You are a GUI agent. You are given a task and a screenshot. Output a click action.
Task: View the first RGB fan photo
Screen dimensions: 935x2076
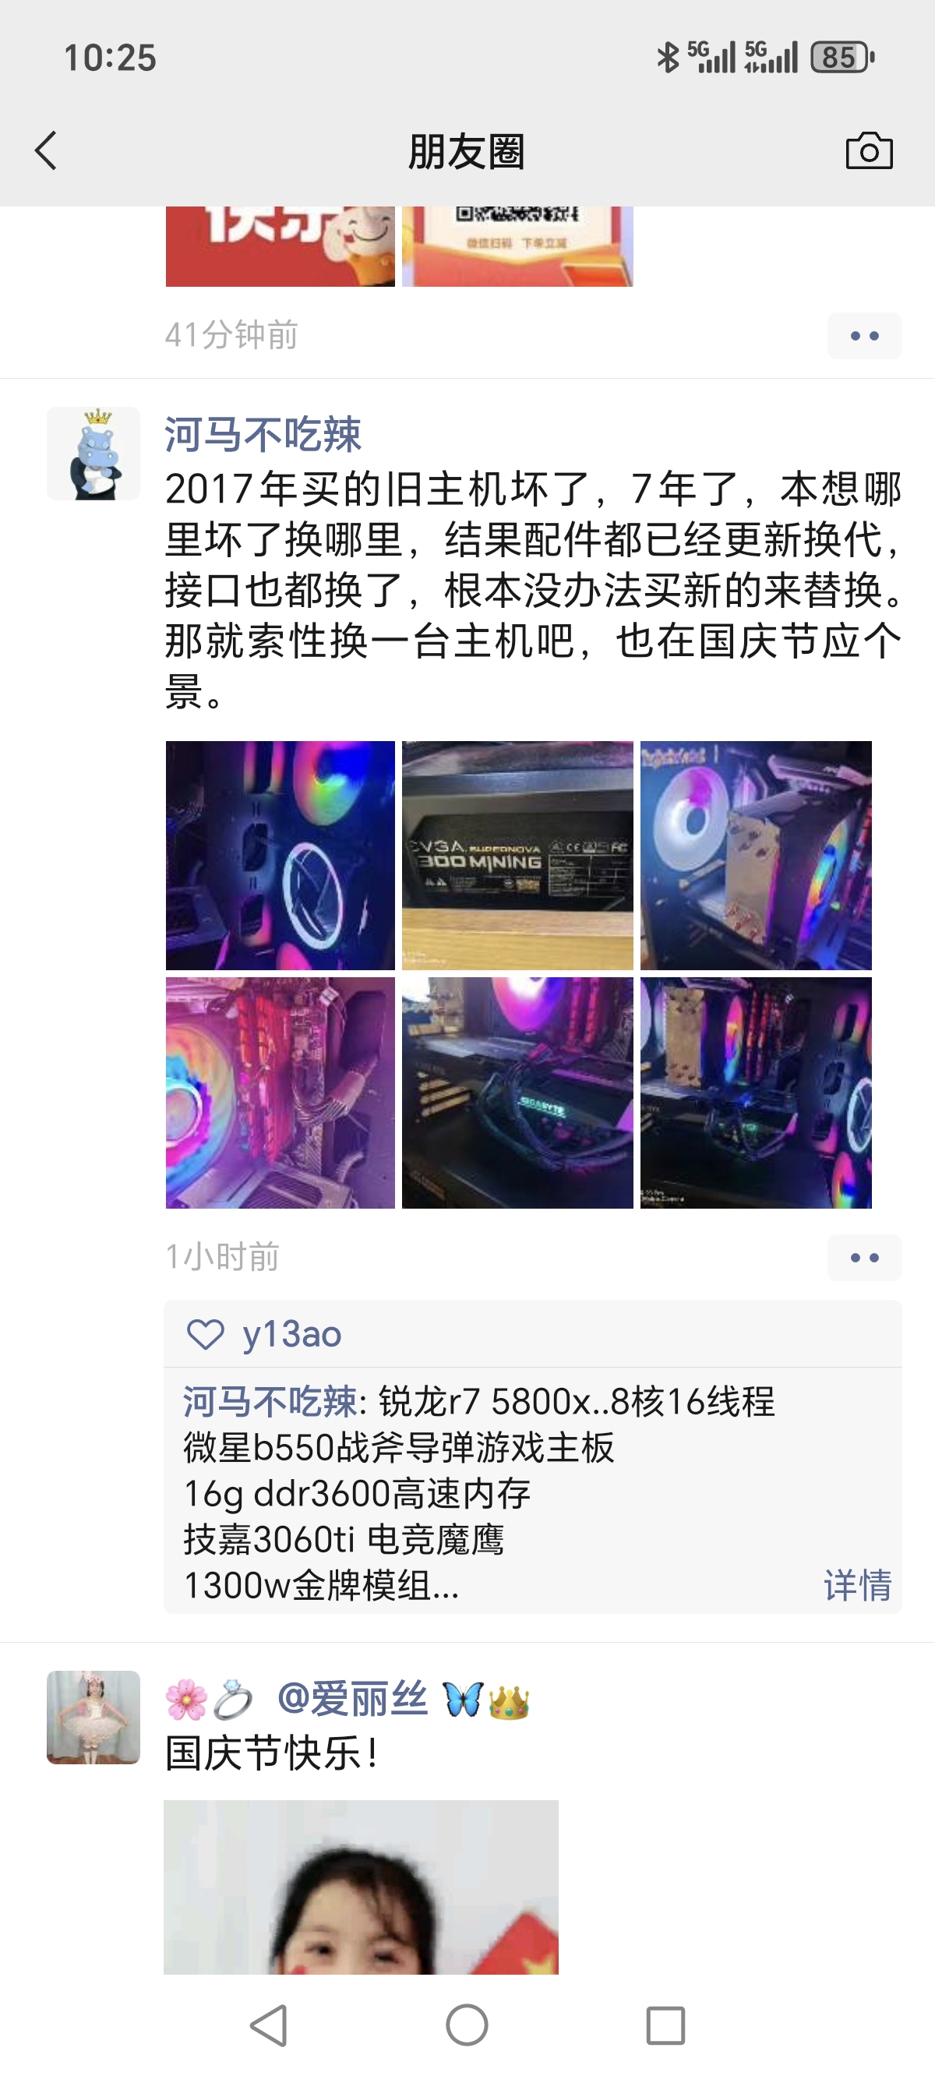pos(280,855)
